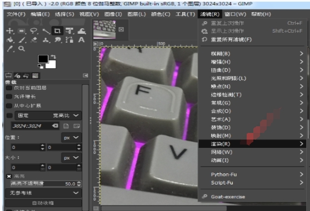Toggle 允许增长 checkbox
The height and width of the screenshot is (211, 310).
coord(9,96)
